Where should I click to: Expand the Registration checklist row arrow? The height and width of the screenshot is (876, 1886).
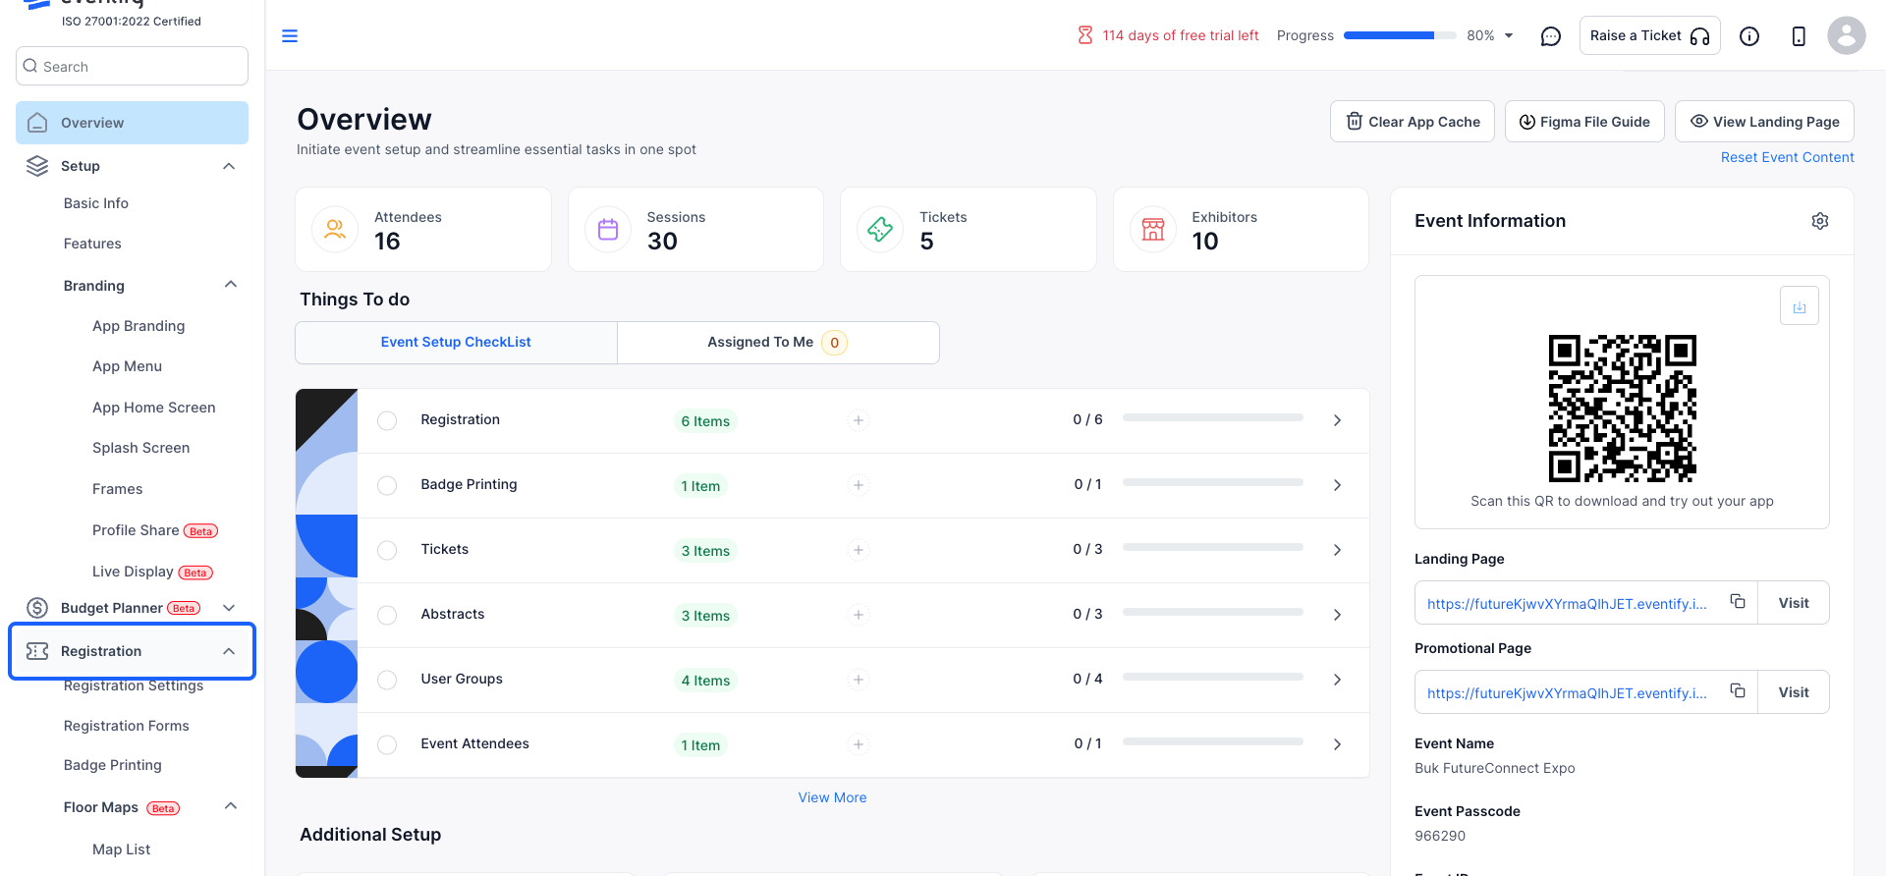pyautogui.click(x=1337, y=420)
